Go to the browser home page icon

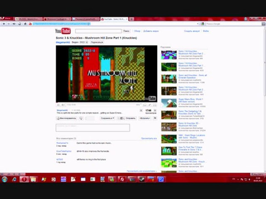25,24
